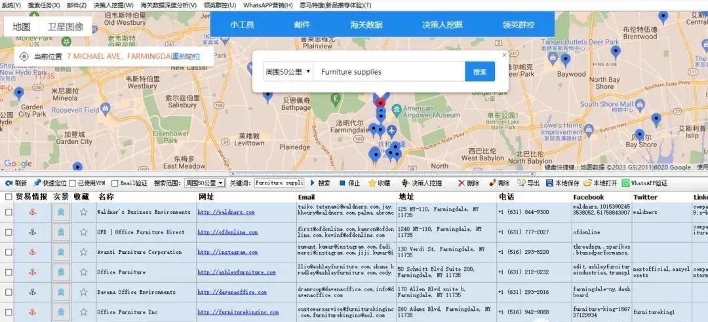Click the 快速定位 quick locate pin icon
This screenshot has height=322, width=708.
(37, 183)
